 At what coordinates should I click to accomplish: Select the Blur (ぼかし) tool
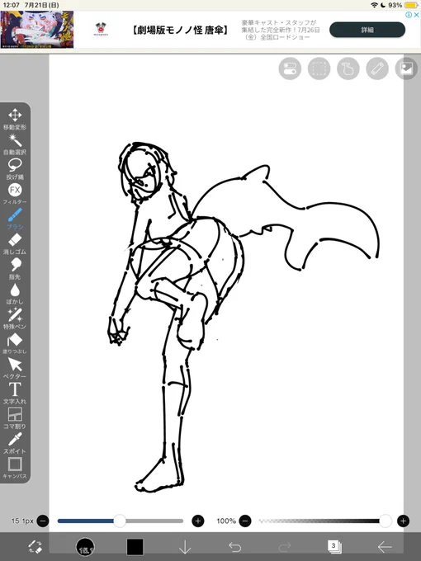pos(15,294)
